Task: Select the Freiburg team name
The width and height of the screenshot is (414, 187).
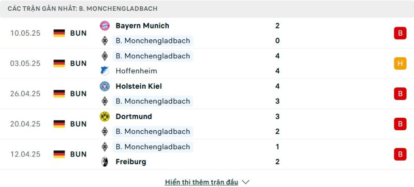Action: click(x=131, y=162)
